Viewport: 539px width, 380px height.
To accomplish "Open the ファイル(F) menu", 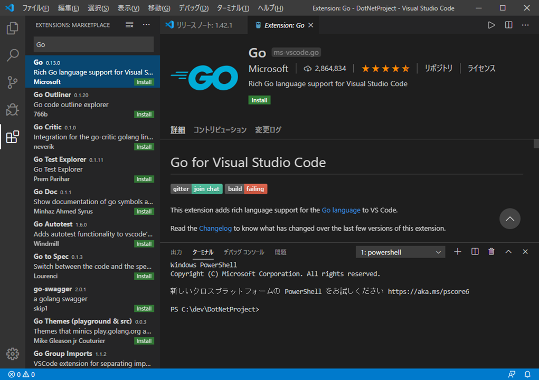I will [x=36, y=8].
